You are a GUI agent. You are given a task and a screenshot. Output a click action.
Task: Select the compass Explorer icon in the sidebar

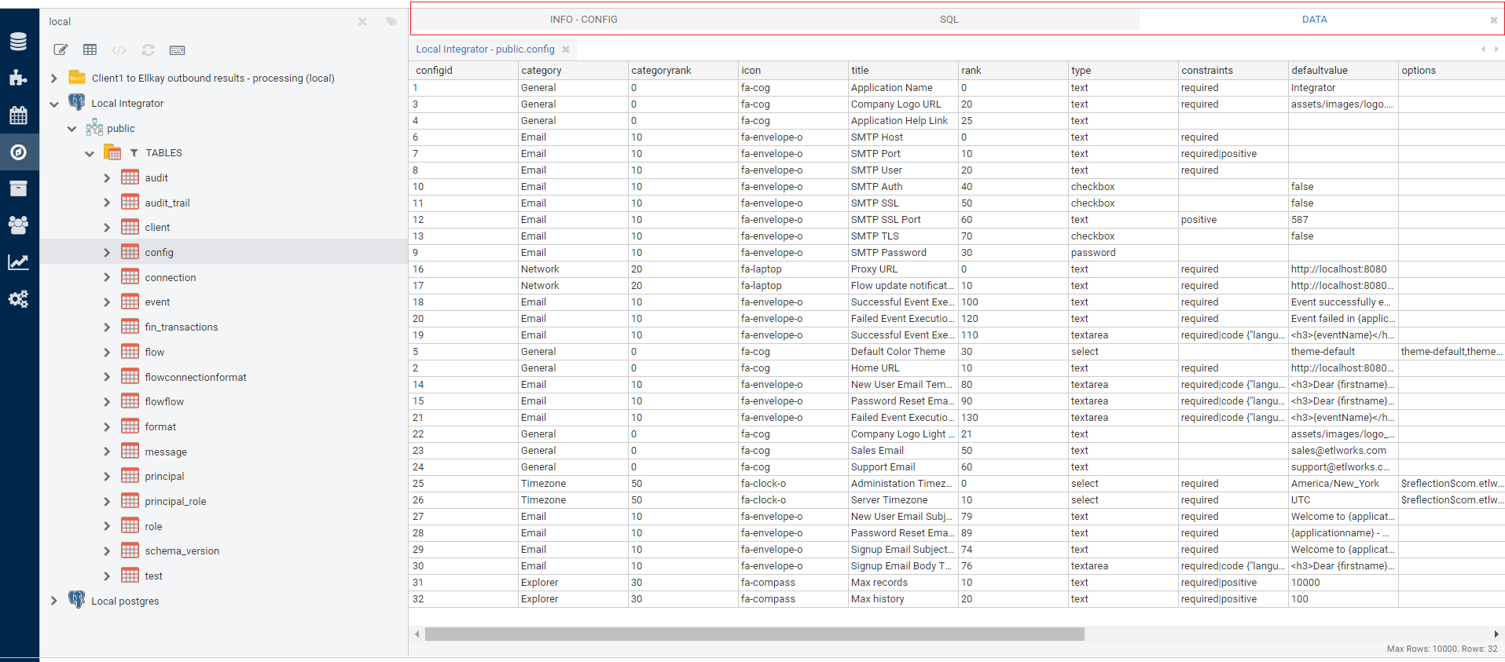point(18,152)
